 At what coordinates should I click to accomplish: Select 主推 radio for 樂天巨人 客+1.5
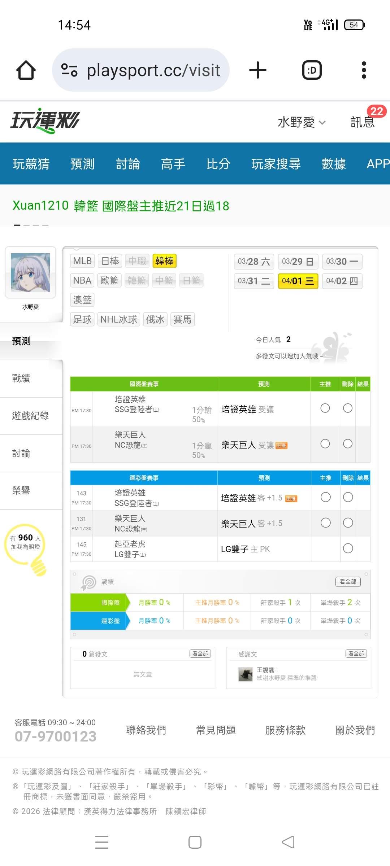(325, 523)
